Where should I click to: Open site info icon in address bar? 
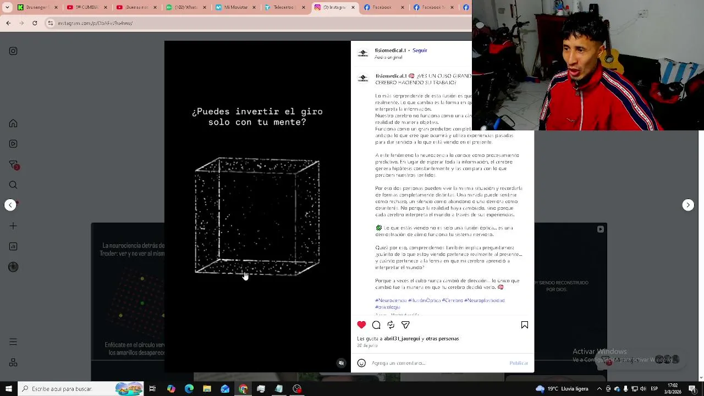tap(51, 23)
